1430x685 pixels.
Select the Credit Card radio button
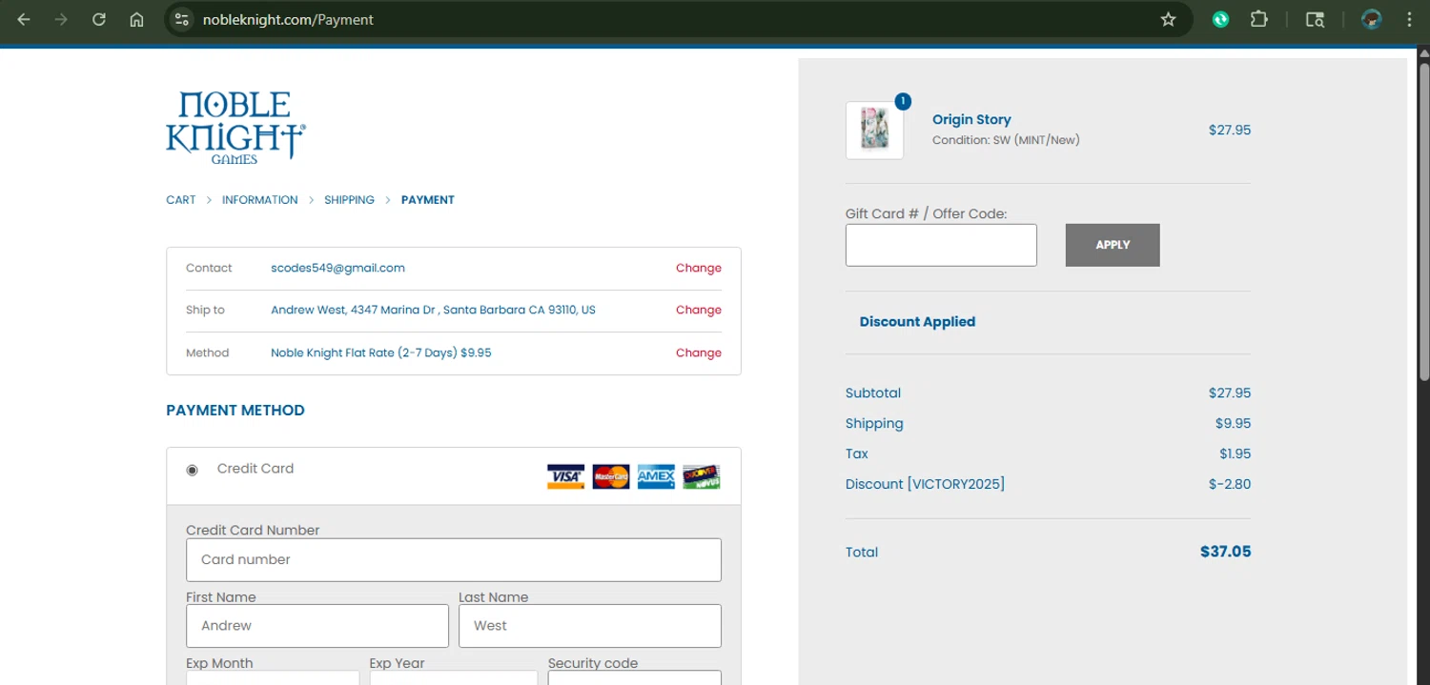click(192, 470)
